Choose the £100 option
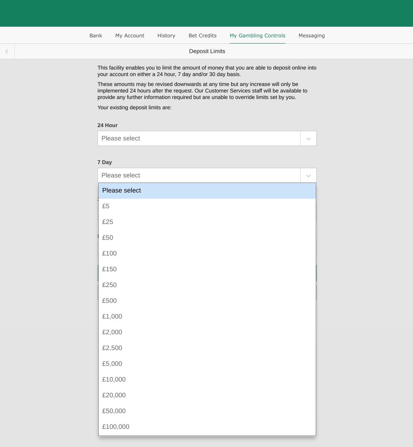This screenshot has height=447, width=413. point(207,253)
